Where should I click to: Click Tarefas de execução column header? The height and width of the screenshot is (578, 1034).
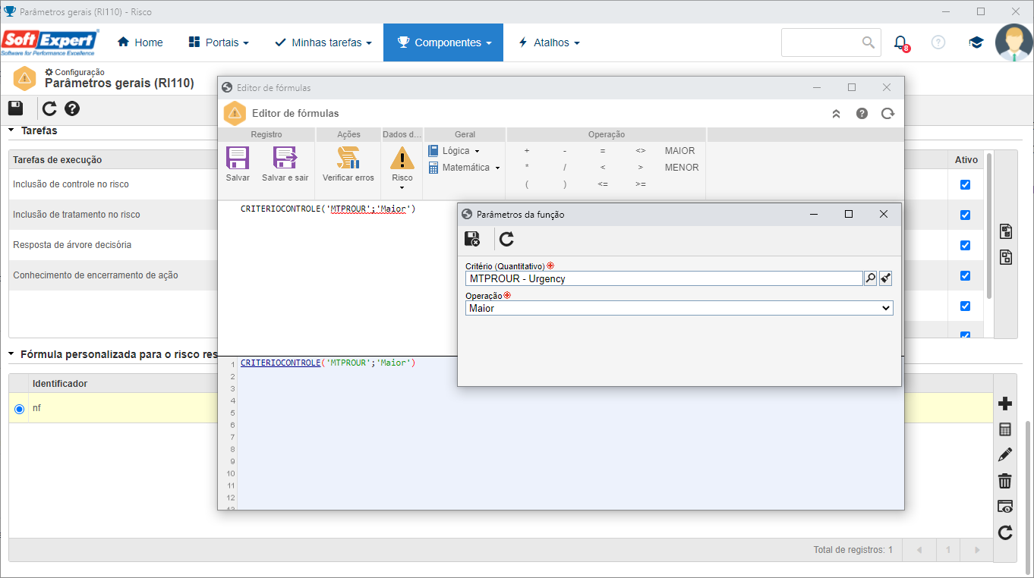click(58, 160)
